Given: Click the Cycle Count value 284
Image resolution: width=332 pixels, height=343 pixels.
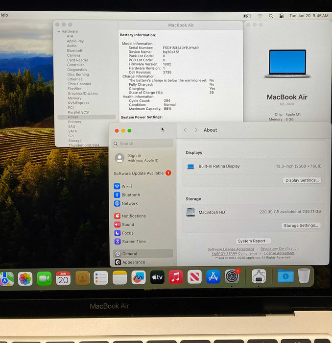Looking at the screenshot, I should click(167, 100).
